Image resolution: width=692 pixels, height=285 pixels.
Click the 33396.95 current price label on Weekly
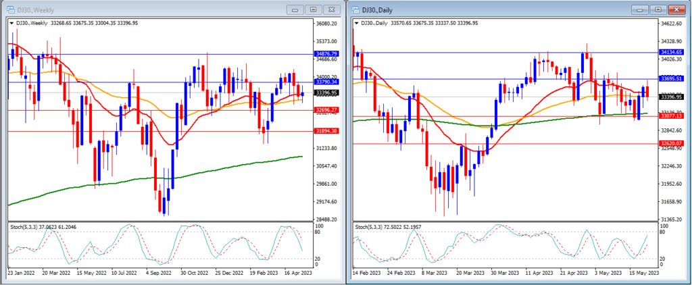point(326,93)
